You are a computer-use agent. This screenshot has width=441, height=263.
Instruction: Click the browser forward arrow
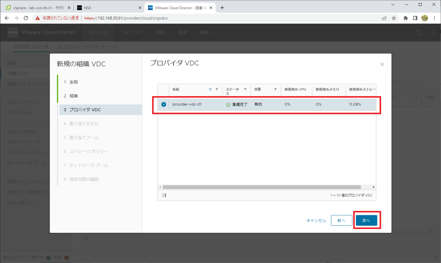pyautogui.click(x=16, y=18)
